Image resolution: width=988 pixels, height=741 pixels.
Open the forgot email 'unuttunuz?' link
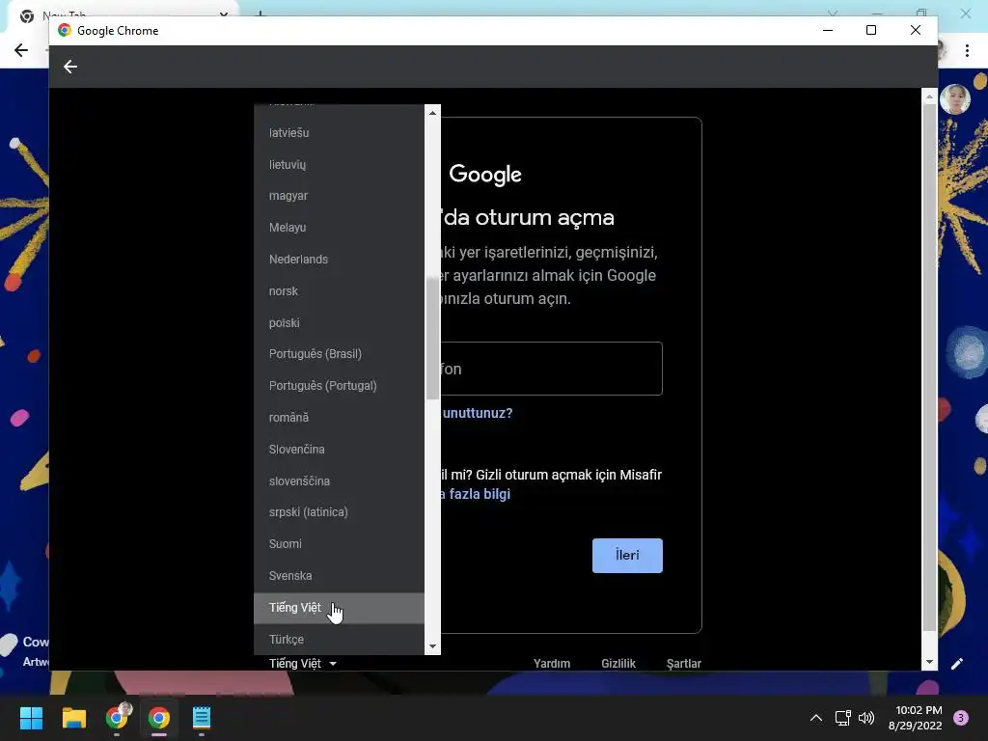point(477,413)
